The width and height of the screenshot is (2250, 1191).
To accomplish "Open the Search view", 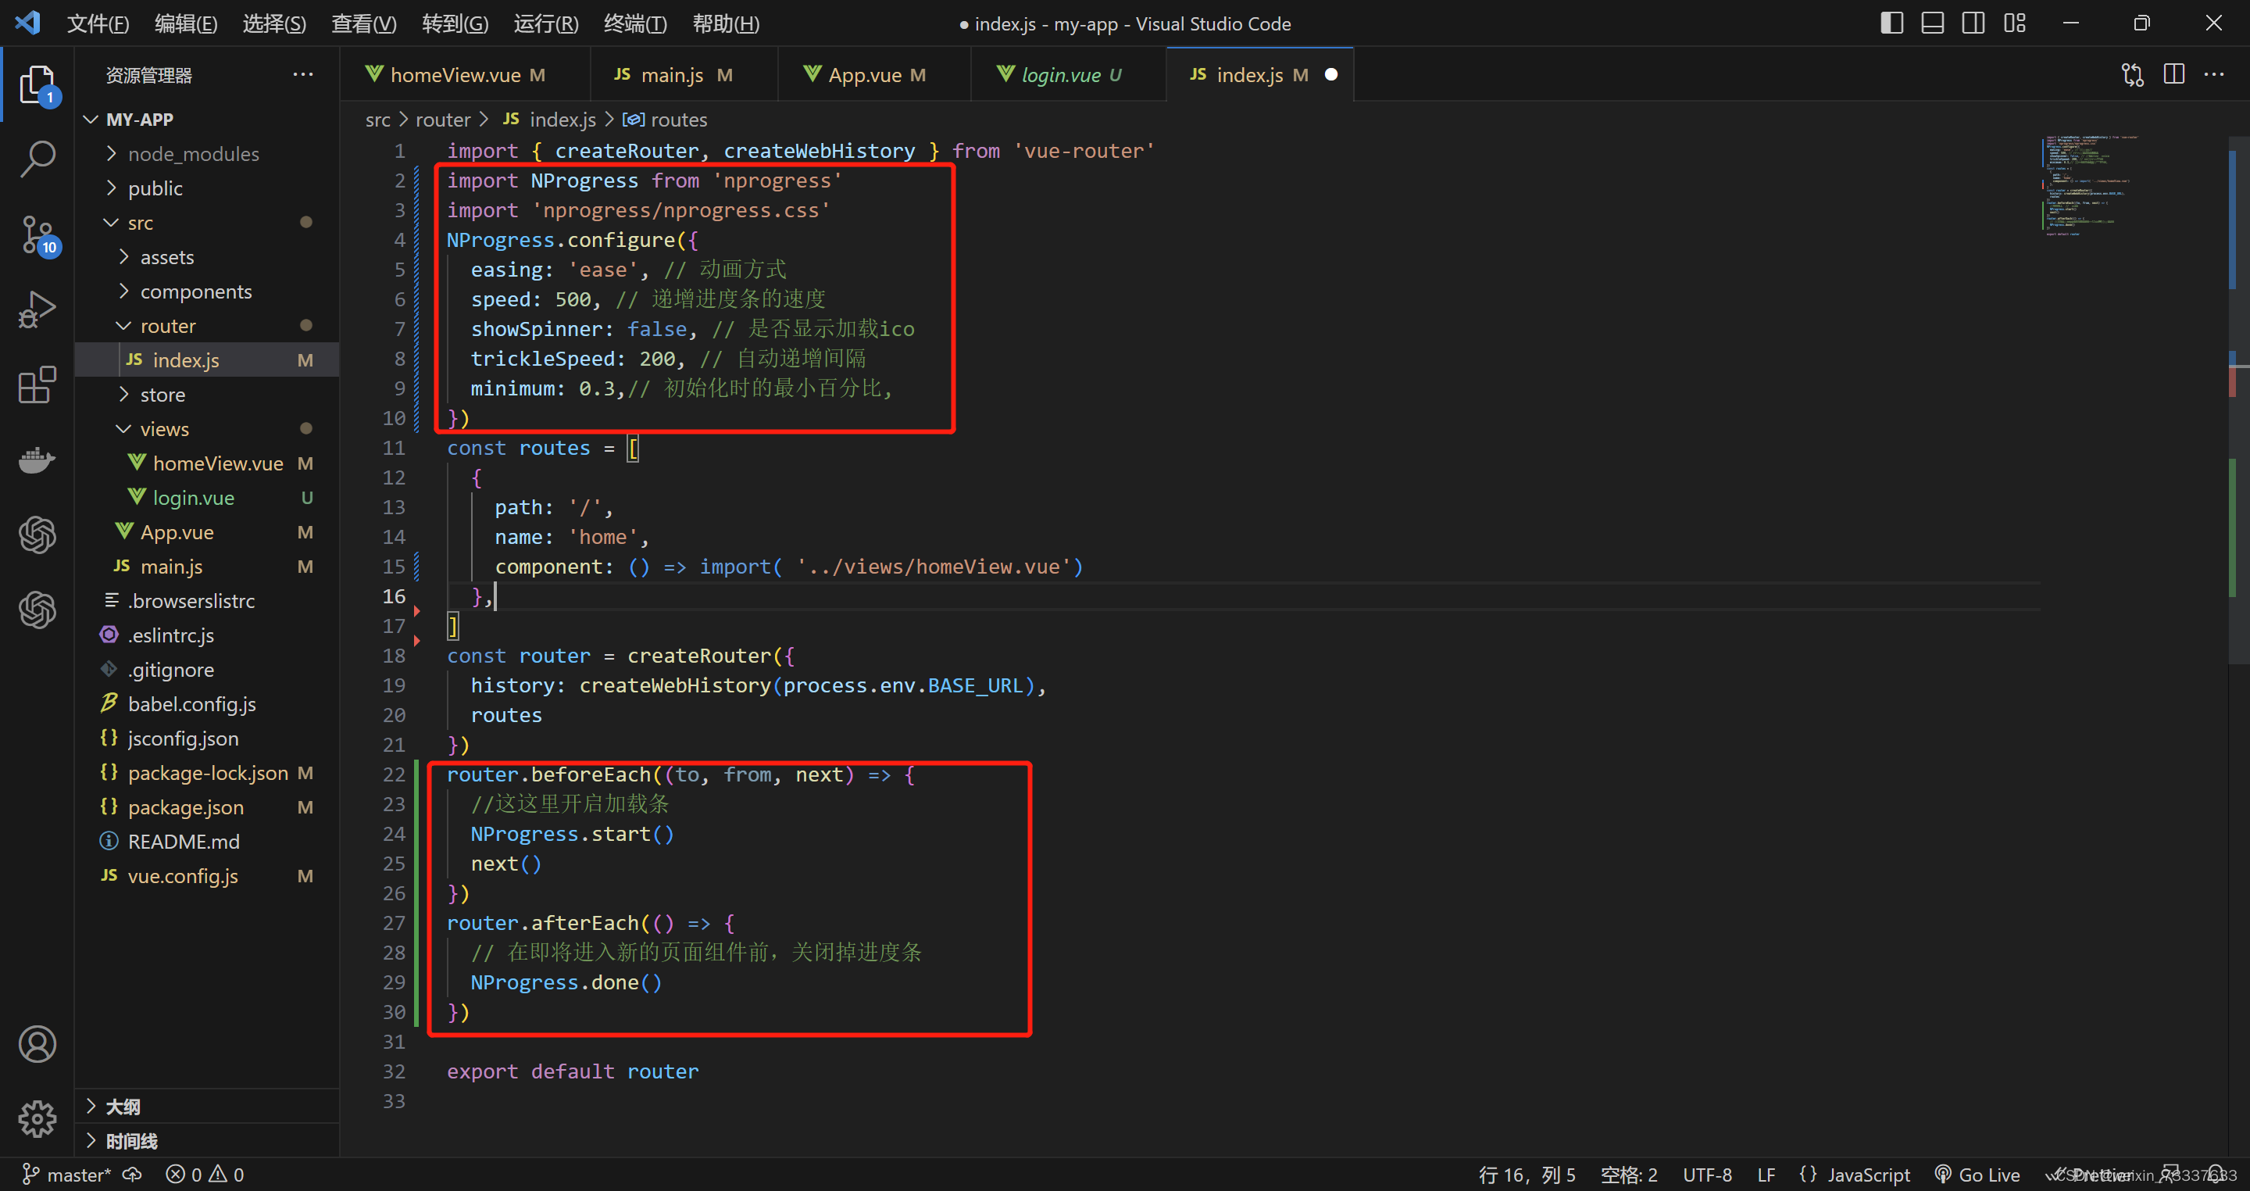I will coord(37,159).
